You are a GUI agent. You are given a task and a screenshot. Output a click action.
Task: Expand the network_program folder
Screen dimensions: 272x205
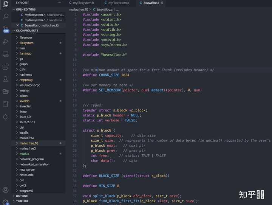click(39, 159)
